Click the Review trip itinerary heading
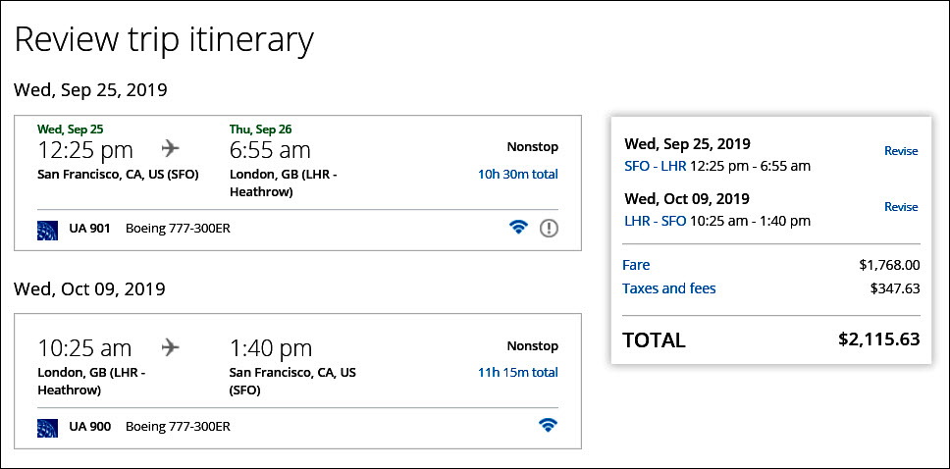Viewport: 950px width, 469px height. [x=164, y=39]
